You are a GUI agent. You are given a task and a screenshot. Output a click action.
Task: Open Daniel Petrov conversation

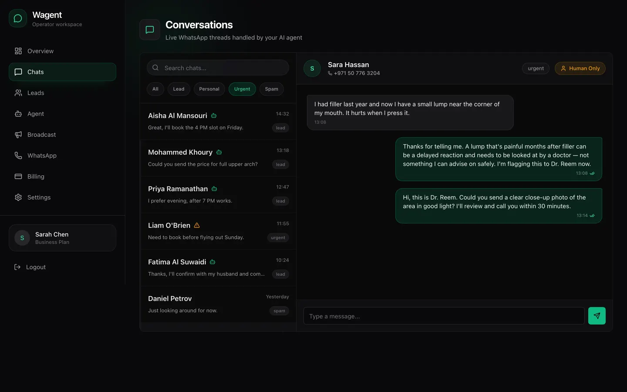click(218, 304)
